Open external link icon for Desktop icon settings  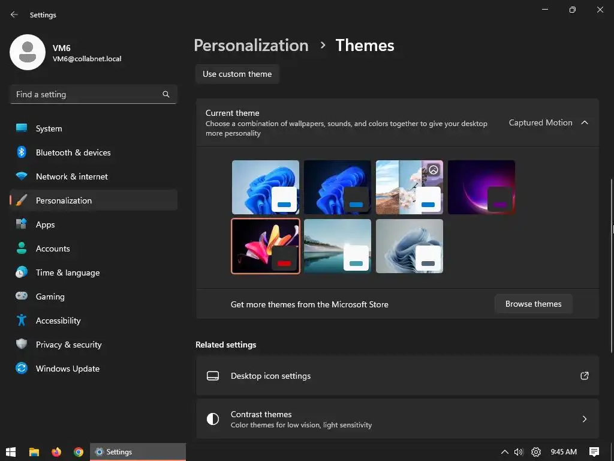[584, 376]
